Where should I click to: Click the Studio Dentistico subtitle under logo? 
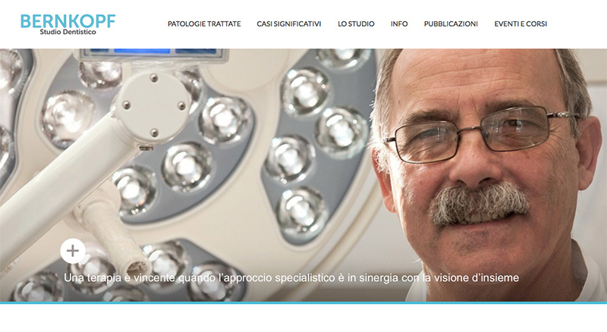68,32
